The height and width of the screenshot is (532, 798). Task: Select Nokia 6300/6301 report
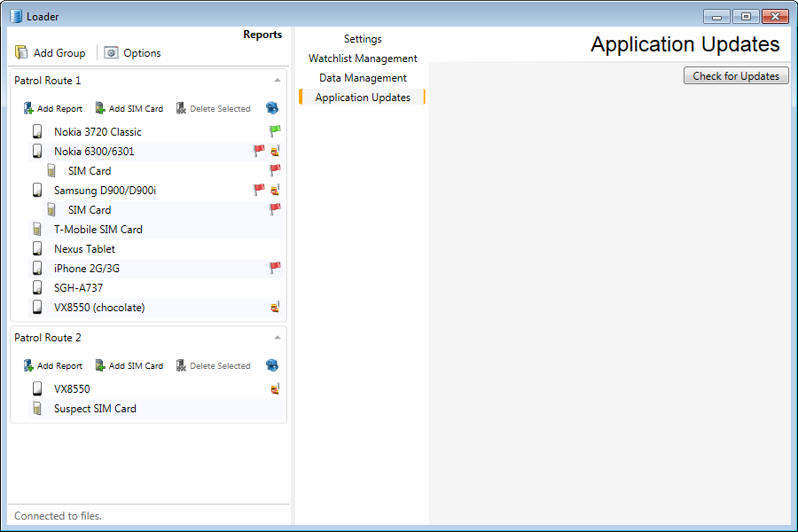tap(155, 152)
